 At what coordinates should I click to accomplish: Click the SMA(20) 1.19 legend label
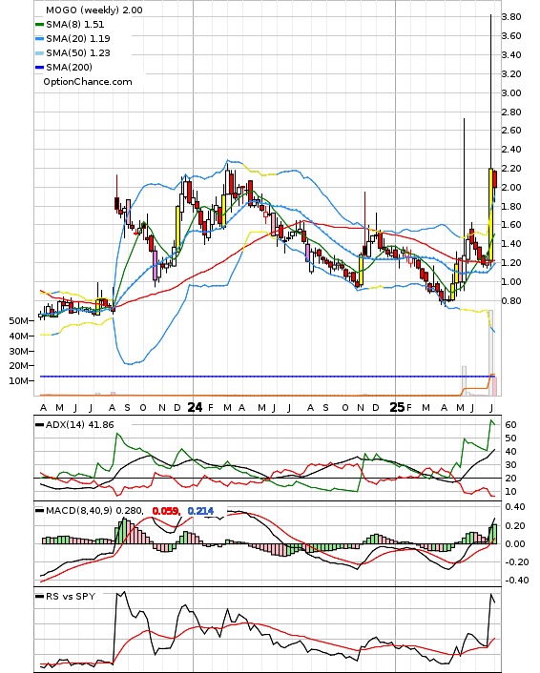78,39
